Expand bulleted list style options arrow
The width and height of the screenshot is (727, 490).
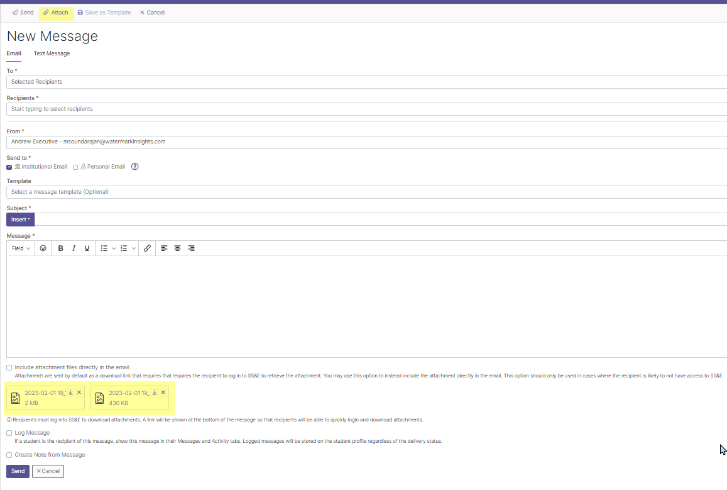pyautogui.click(x=114, y=248)
